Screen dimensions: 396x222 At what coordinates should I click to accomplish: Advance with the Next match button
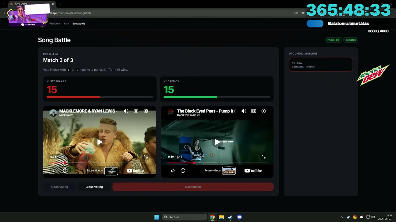193,187
